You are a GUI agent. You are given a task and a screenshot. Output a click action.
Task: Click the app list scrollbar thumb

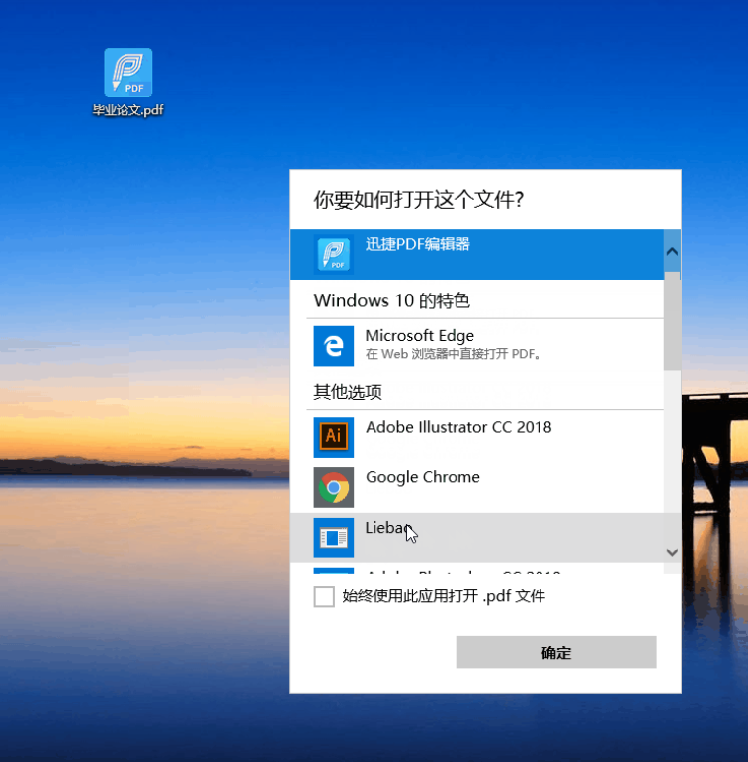[x=672, y=321]
